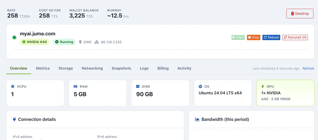The image size is (318, 140).
Task: Click Ubuntu 24.04 LTS x64 text
Action: point(220,93)
